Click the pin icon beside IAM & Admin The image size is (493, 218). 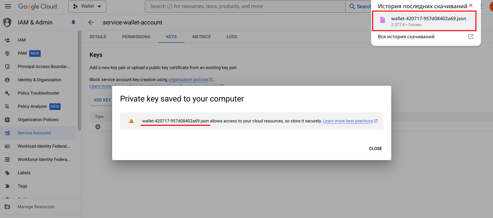click(73, 23)
